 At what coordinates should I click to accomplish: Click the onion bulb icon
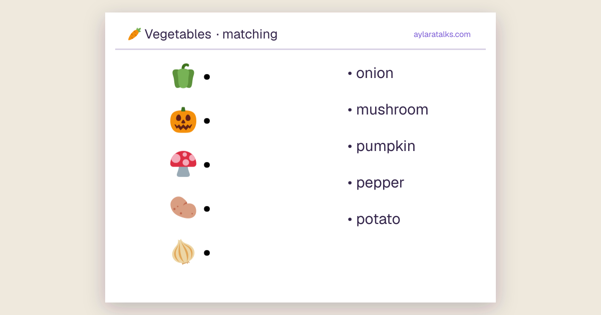coord(183,252)
